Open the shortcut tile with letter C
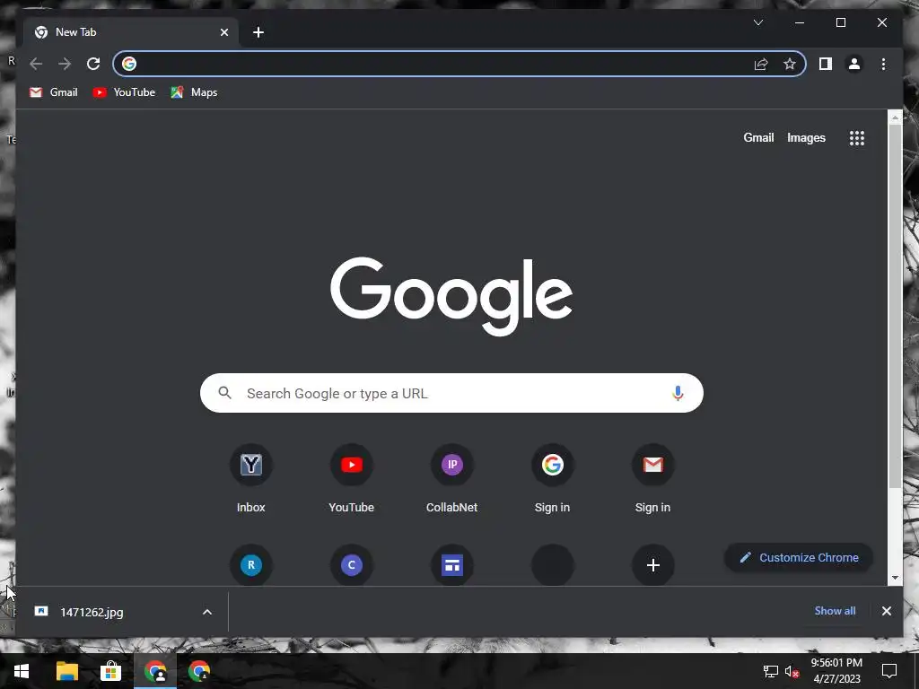The image size is (919, 689). click(352, 565)
